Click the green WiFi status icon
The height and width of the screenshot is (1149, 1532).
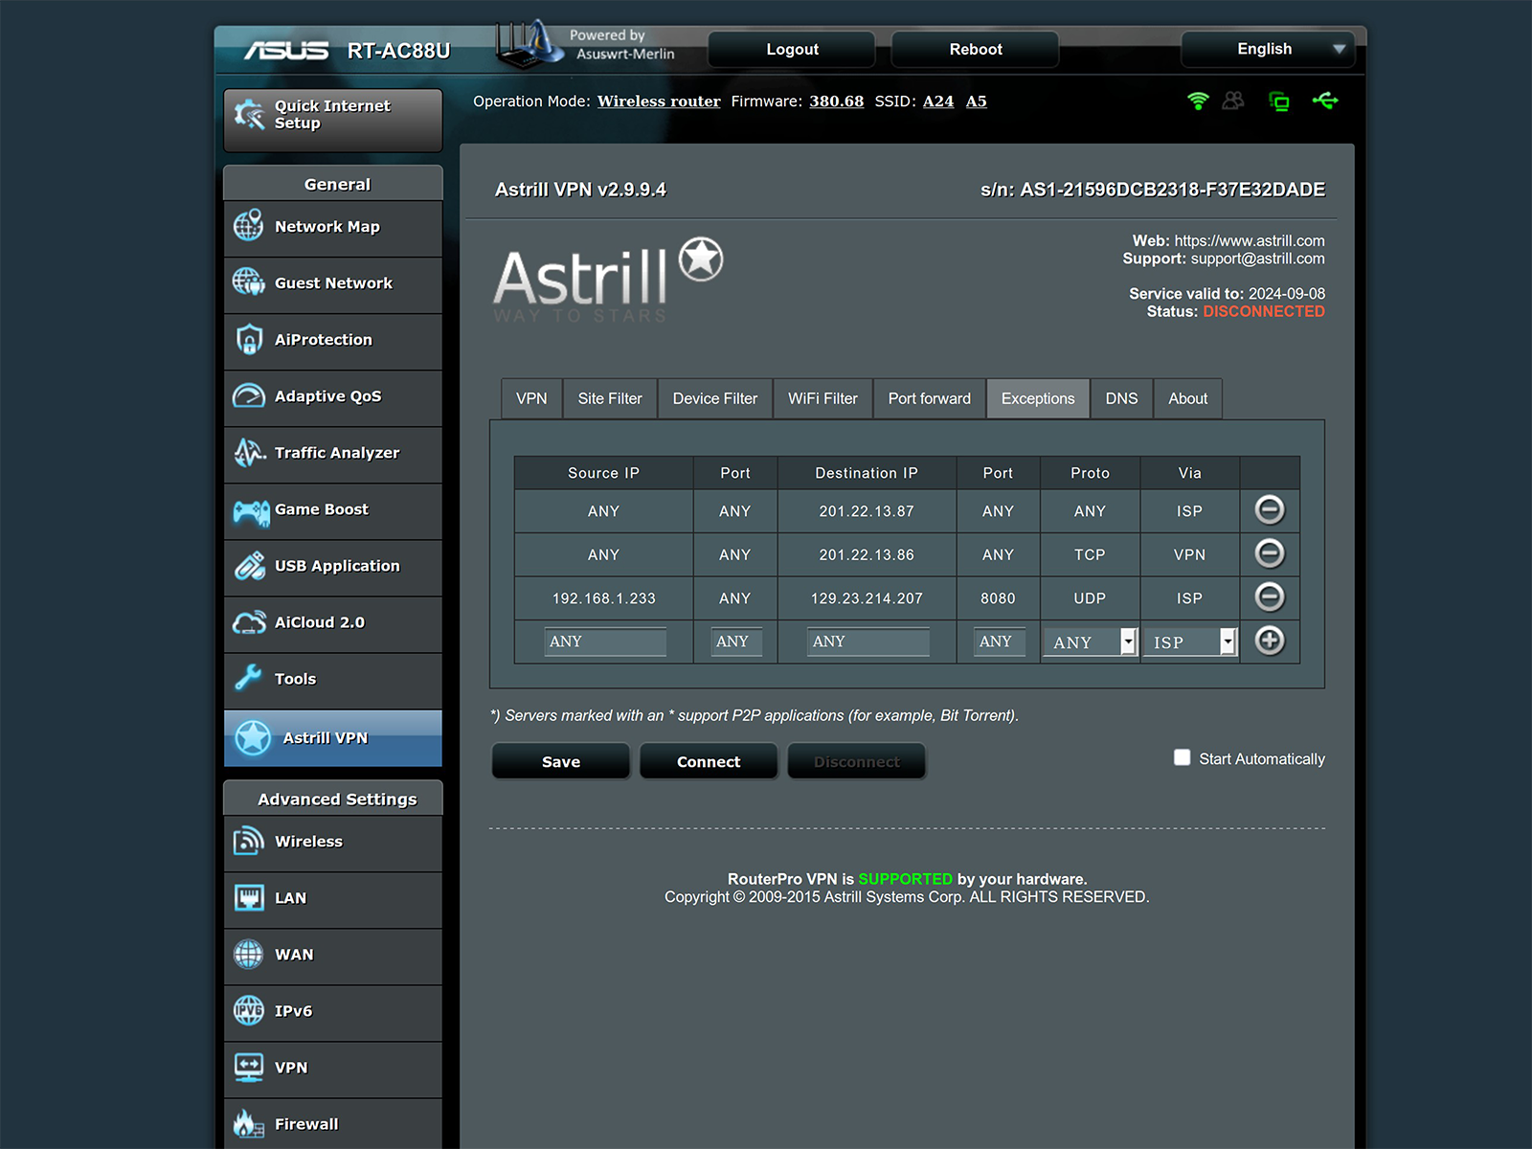[x=1198, y=101]
